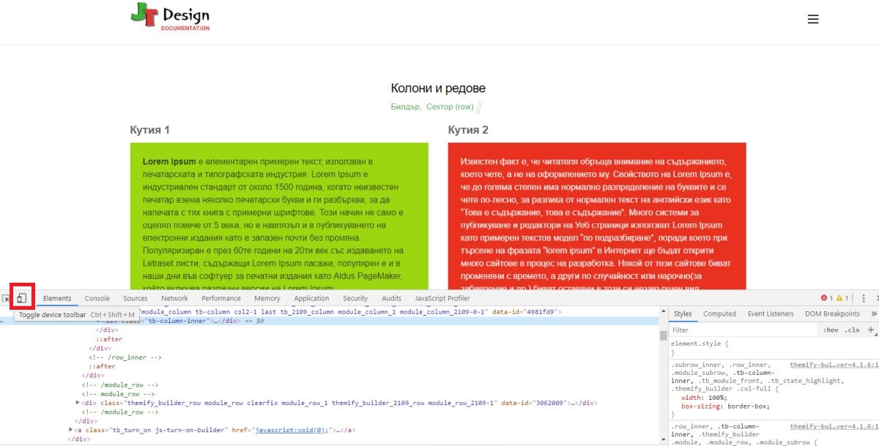Click the Колони и редове page heading
The image size is (879, 446).
438,89
